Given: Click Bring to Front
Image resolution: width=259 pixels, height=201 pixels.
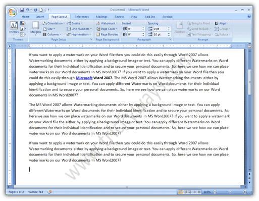Looking at the screenshot, I should tap(199, 23).
